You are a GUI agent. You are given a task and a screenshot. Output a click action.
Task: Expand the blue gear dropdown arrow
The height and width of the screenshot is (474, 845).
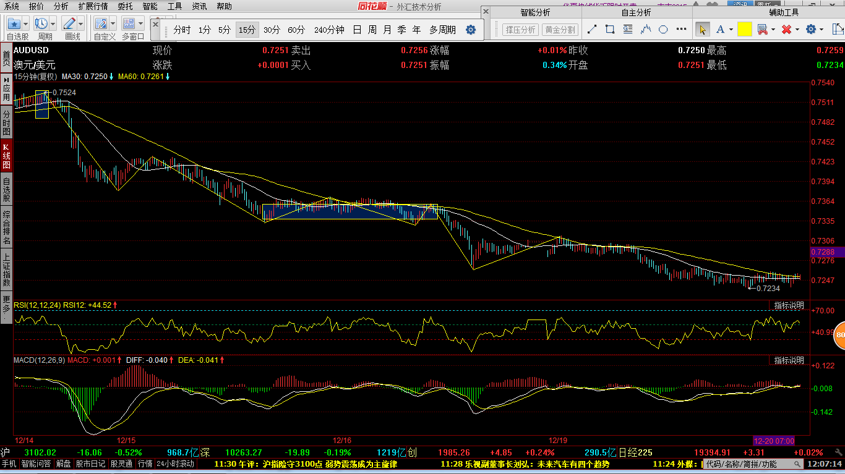(822, 30)
